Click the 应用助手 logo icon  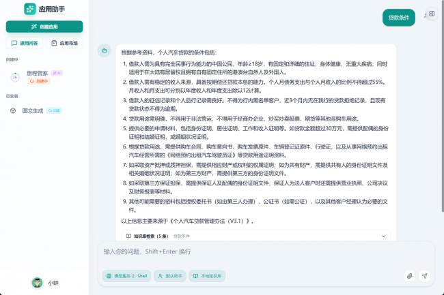(29, 9)
